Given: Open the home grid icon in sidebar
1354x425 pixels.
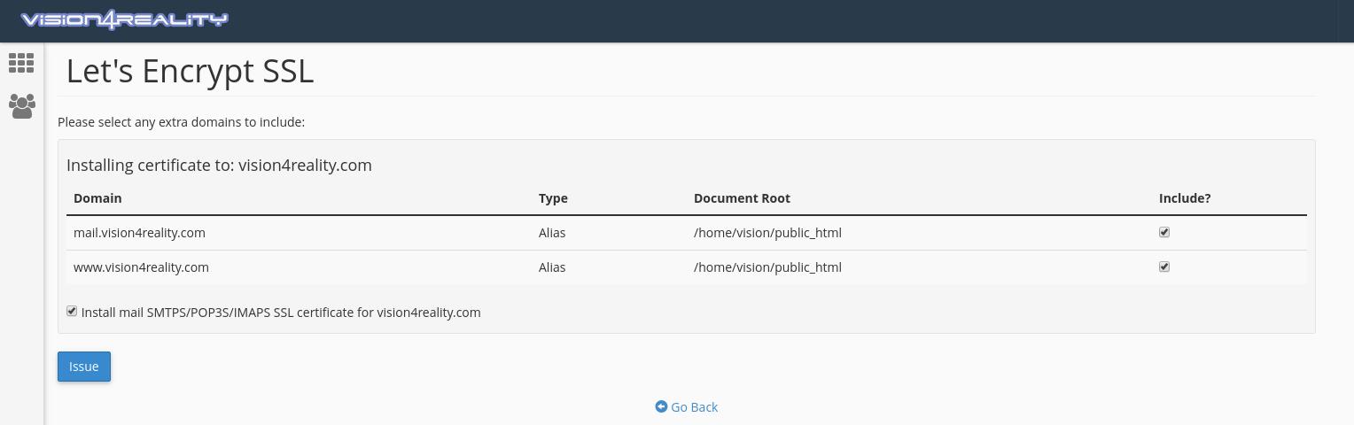Looking at the screenshot, I should click(21, 63).
